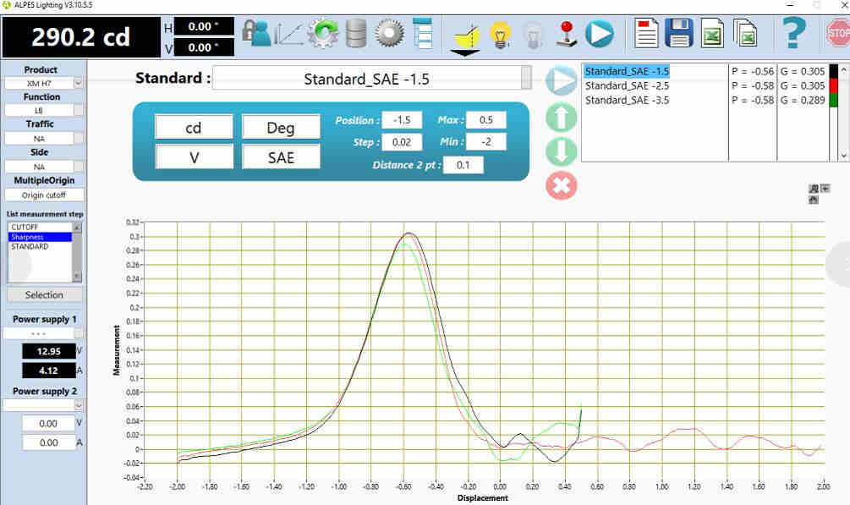Image resolution: width=850 pixels, height=505 pixels.
Task: Open the axis graph tool icon
Action: pyautogui.click(x=288, y=34)
